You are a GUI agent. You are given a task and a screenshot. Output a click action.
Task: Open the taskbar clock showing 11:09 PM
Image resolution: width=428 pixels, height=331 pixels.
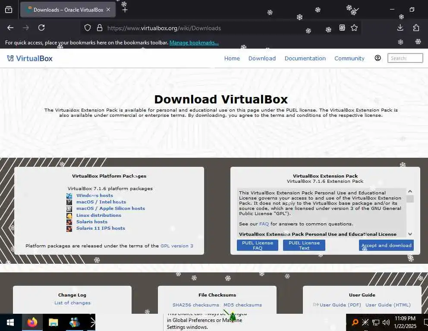tap(405, 322)
